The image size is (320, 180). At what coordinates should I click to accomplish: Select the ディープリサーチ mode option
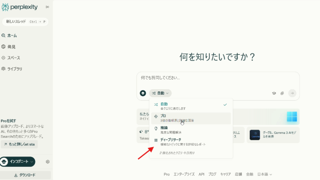pos(191,142)
